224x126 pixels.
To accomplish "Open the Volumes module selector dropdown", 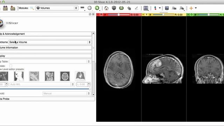I will (x=57, y=8).
